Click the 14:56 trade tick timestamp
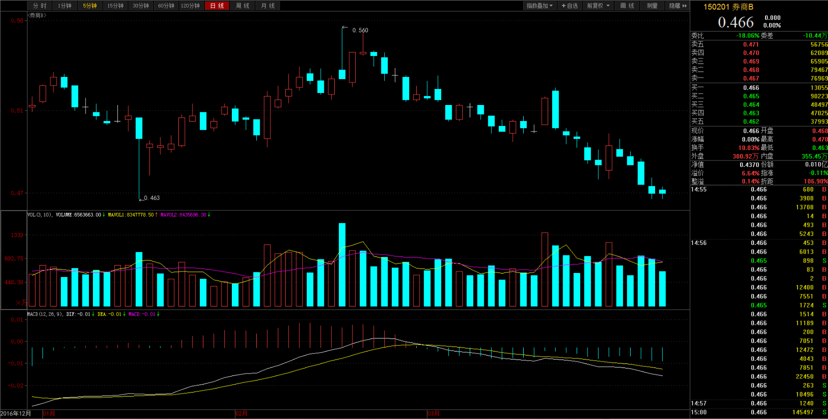 699,243
